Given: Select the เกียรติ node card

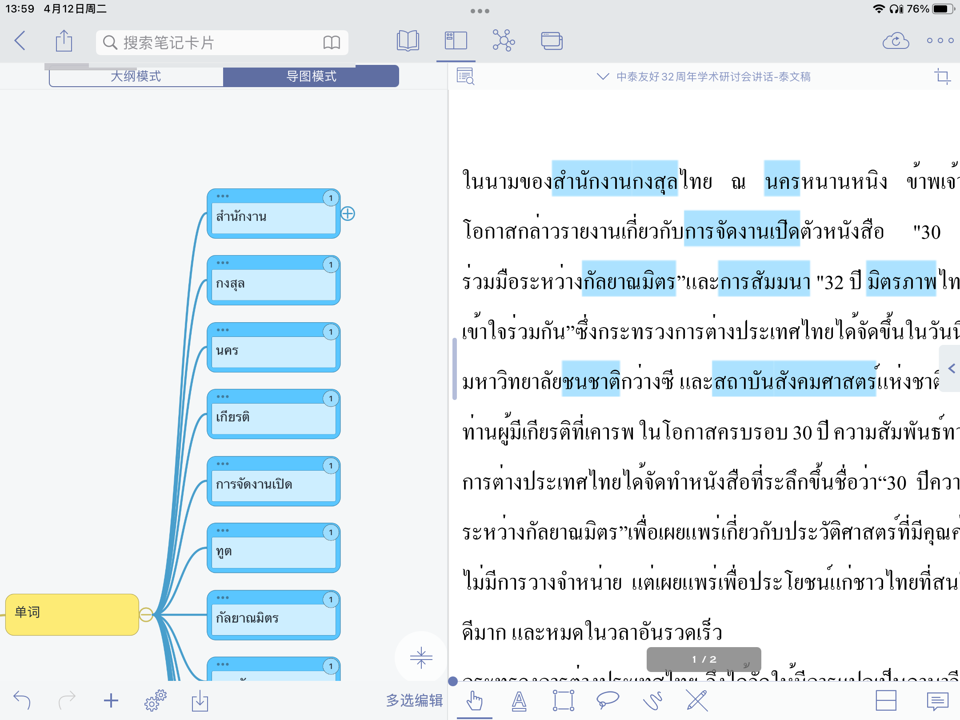Looking at the screenshot, I should click(274, 414).
